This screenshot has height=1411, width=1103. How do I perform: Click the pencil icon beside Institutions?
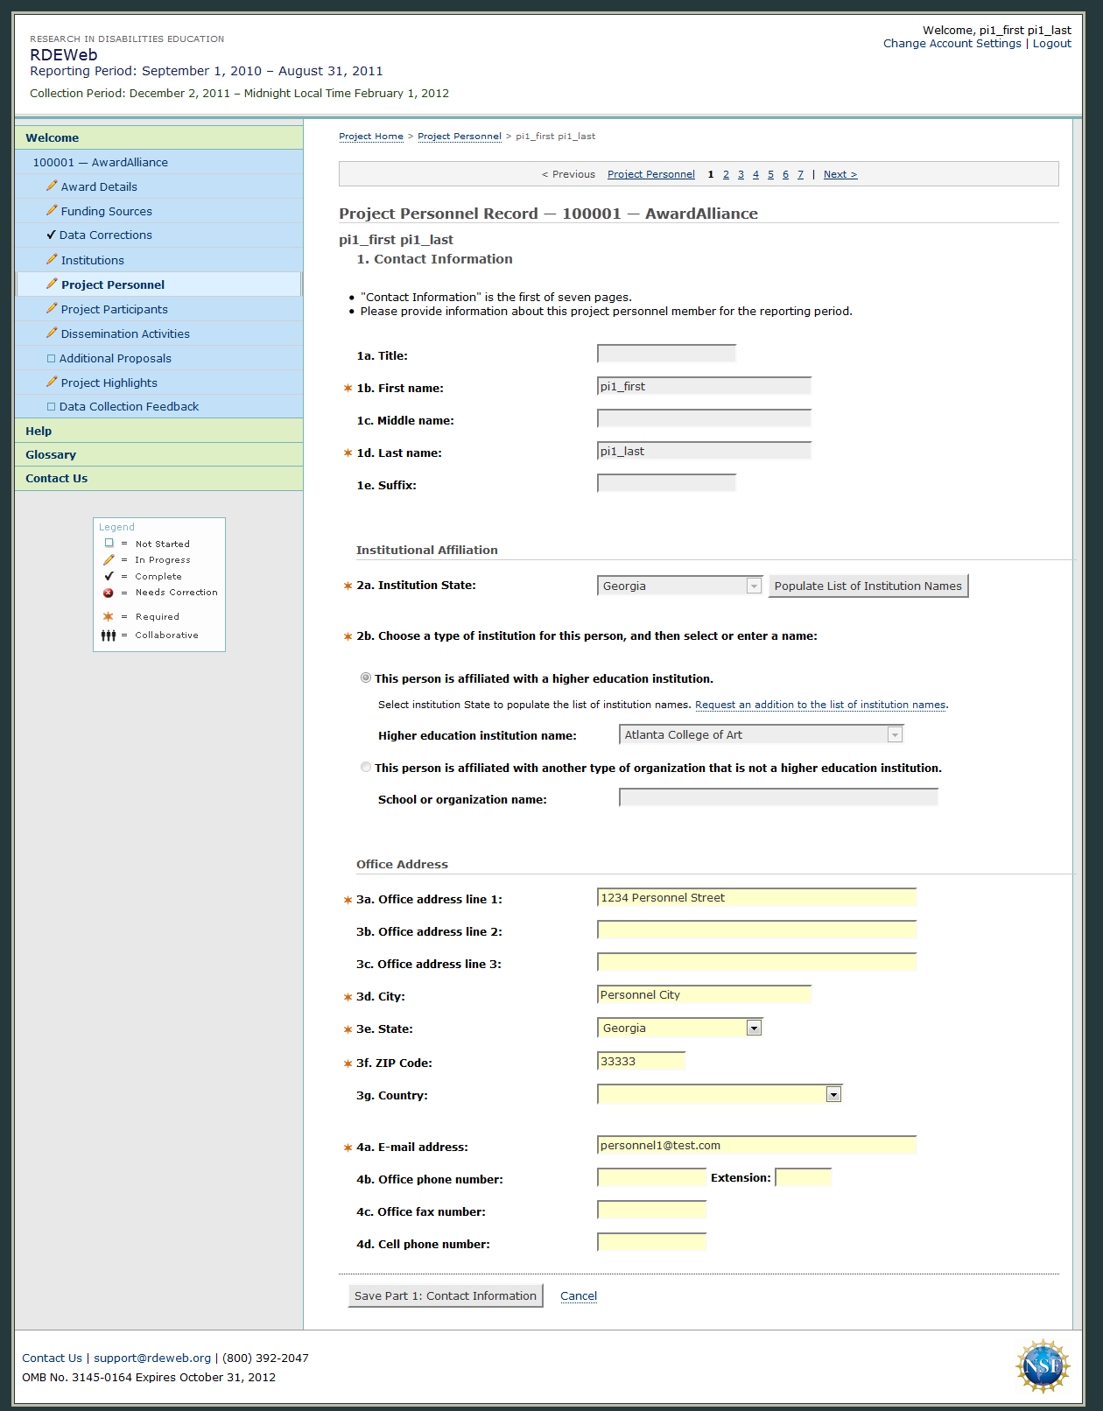(x=52, y=260)
